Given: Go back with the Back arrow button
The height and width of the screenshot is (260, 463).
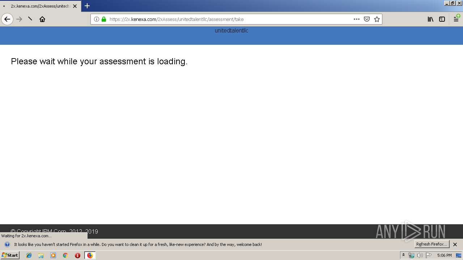Looking at the screenshot, I should pyautogui.click(x=7, y=19).
